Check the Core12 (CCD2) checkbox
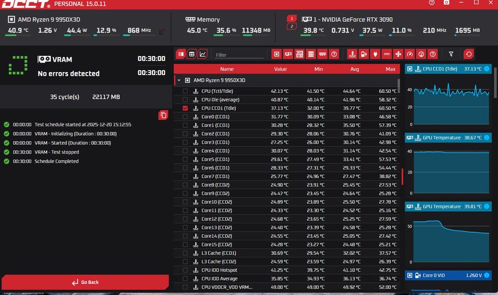498x295 pixels. click(185, 219)
